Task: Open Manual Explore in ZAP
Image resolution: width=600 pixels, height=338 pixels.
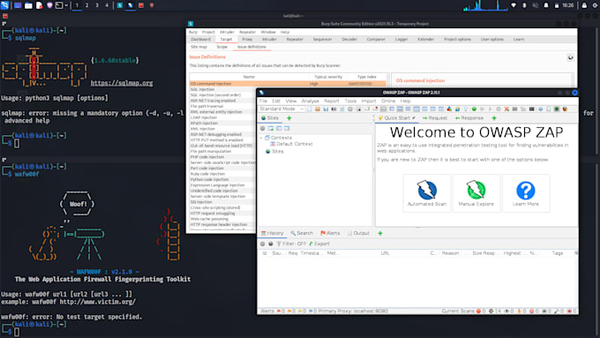Action: pos(476,193)
